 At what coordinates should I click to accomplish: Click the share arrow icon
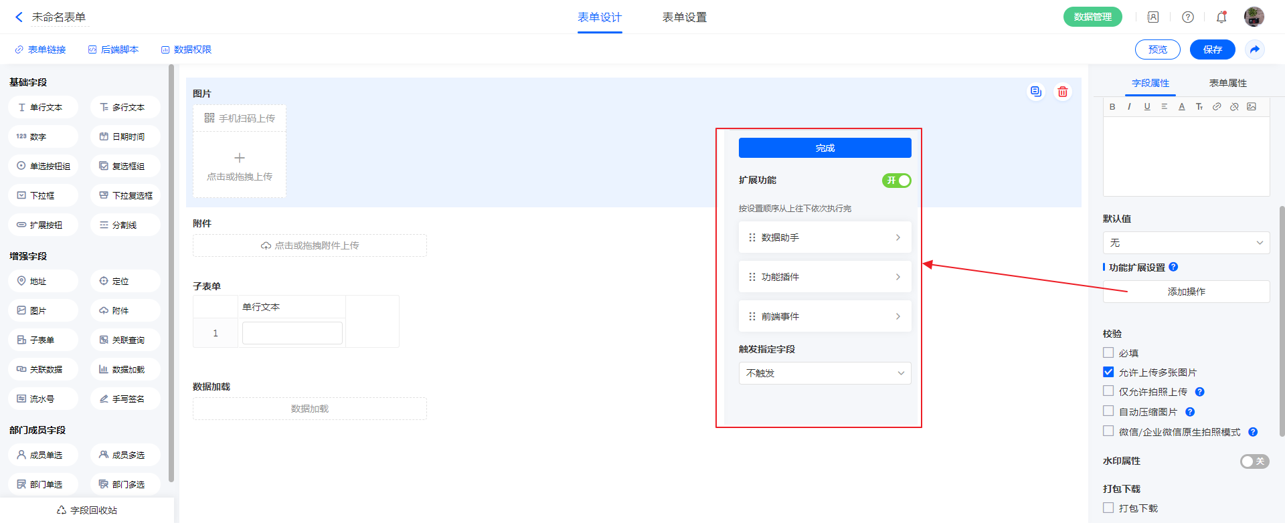point(1255,49)
